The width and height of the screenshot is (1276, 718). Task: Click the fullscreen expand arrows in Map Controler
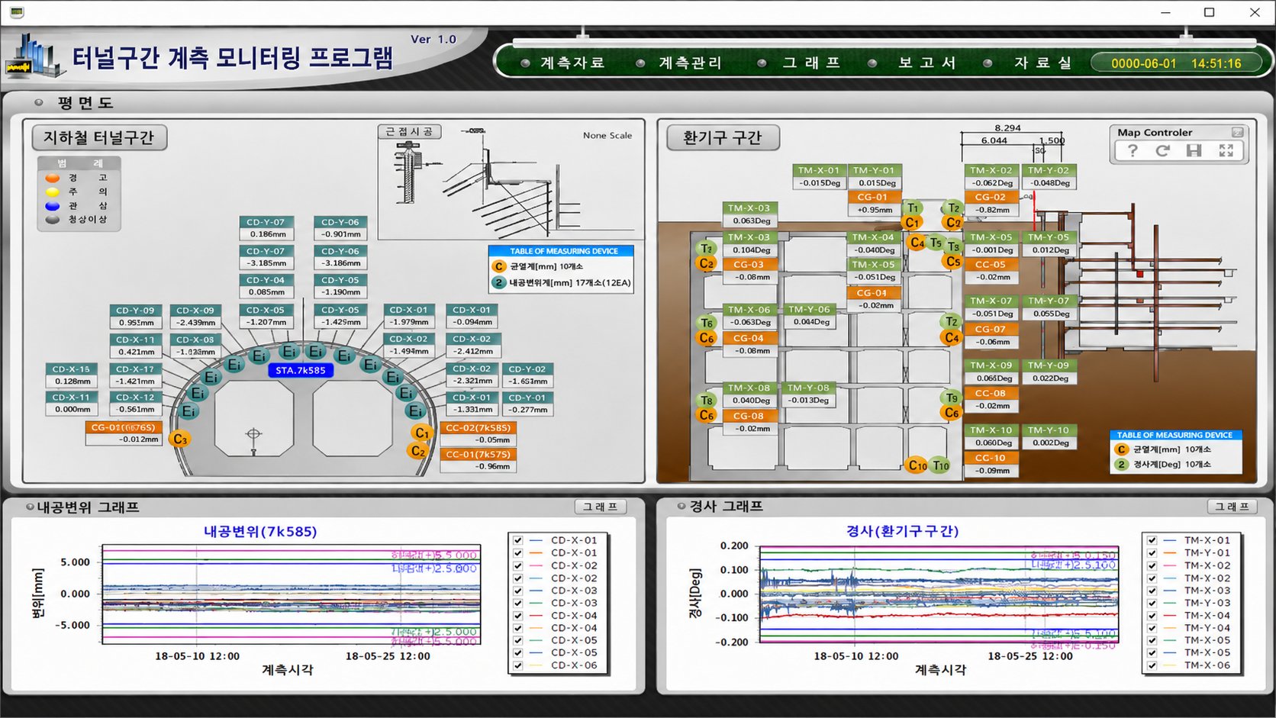1226,150
